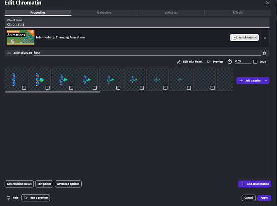
Task: Open the Variables tab
Action: 171,13
